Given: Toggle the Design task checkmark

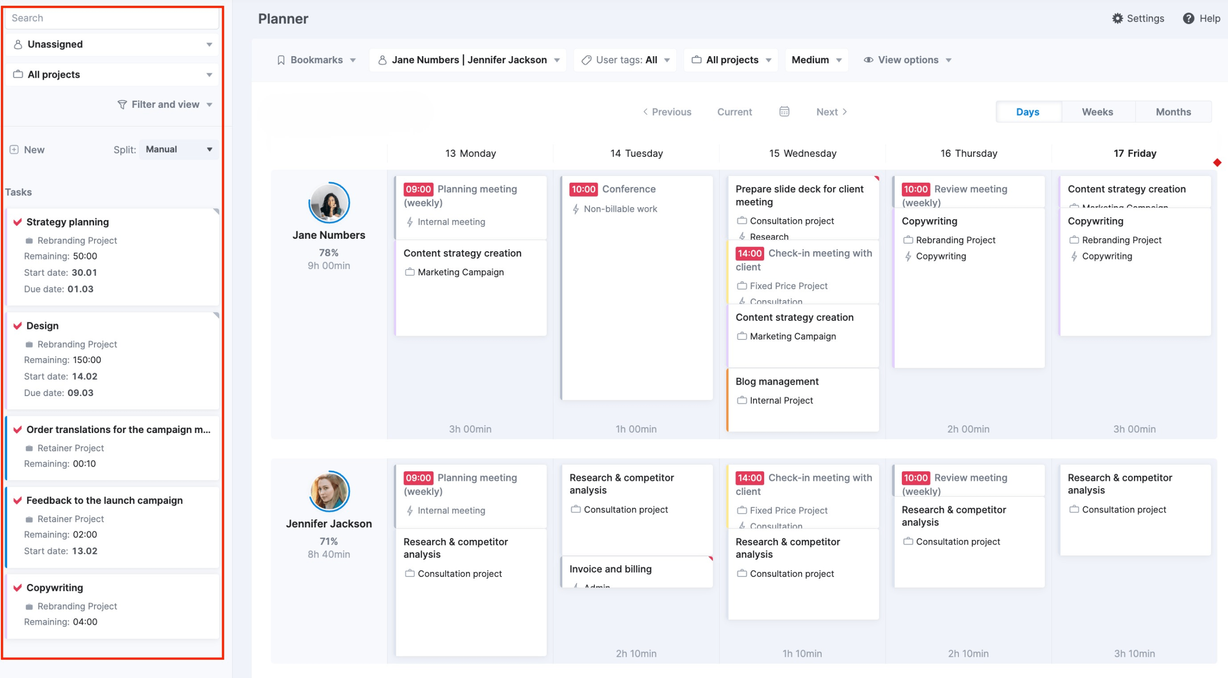Looking at the screenshot, I should (x=18, y=326).
